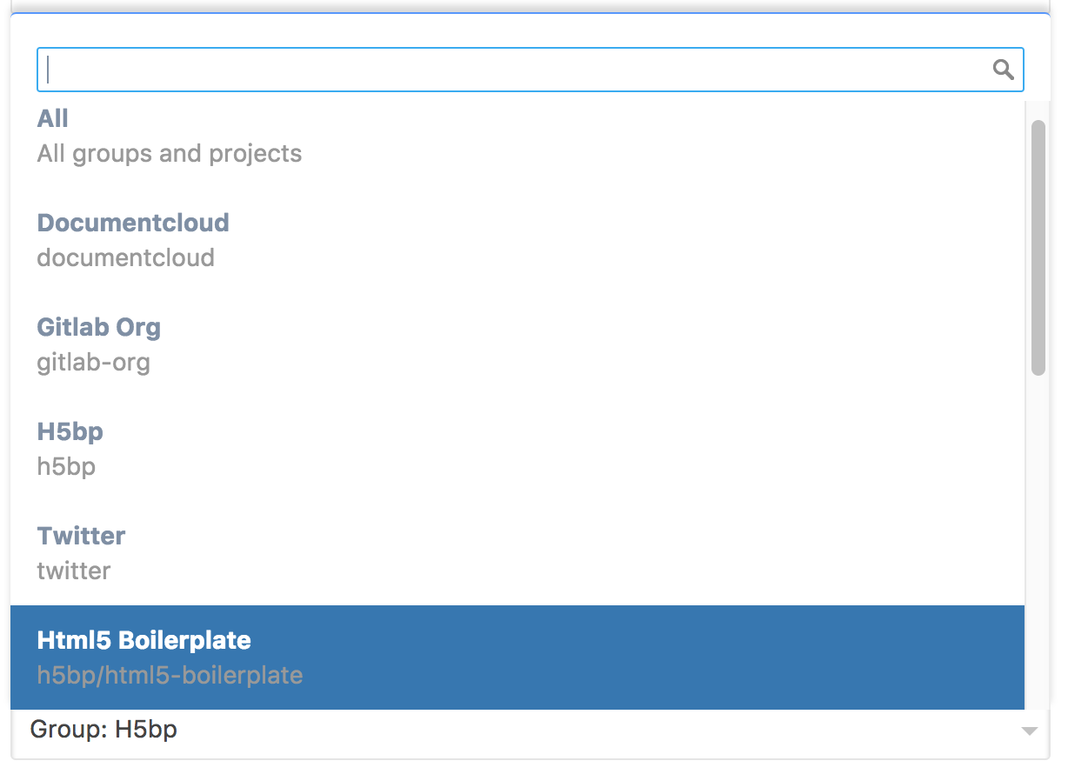
Task: Click the 'Group: H5bp' selected value
Action: coord(103,729)
